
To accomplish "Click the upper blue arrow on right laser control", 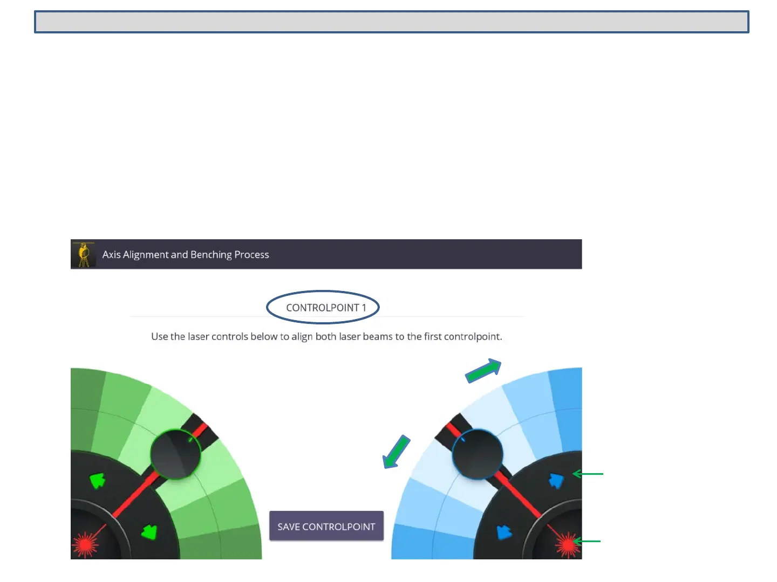I will 556,480.
